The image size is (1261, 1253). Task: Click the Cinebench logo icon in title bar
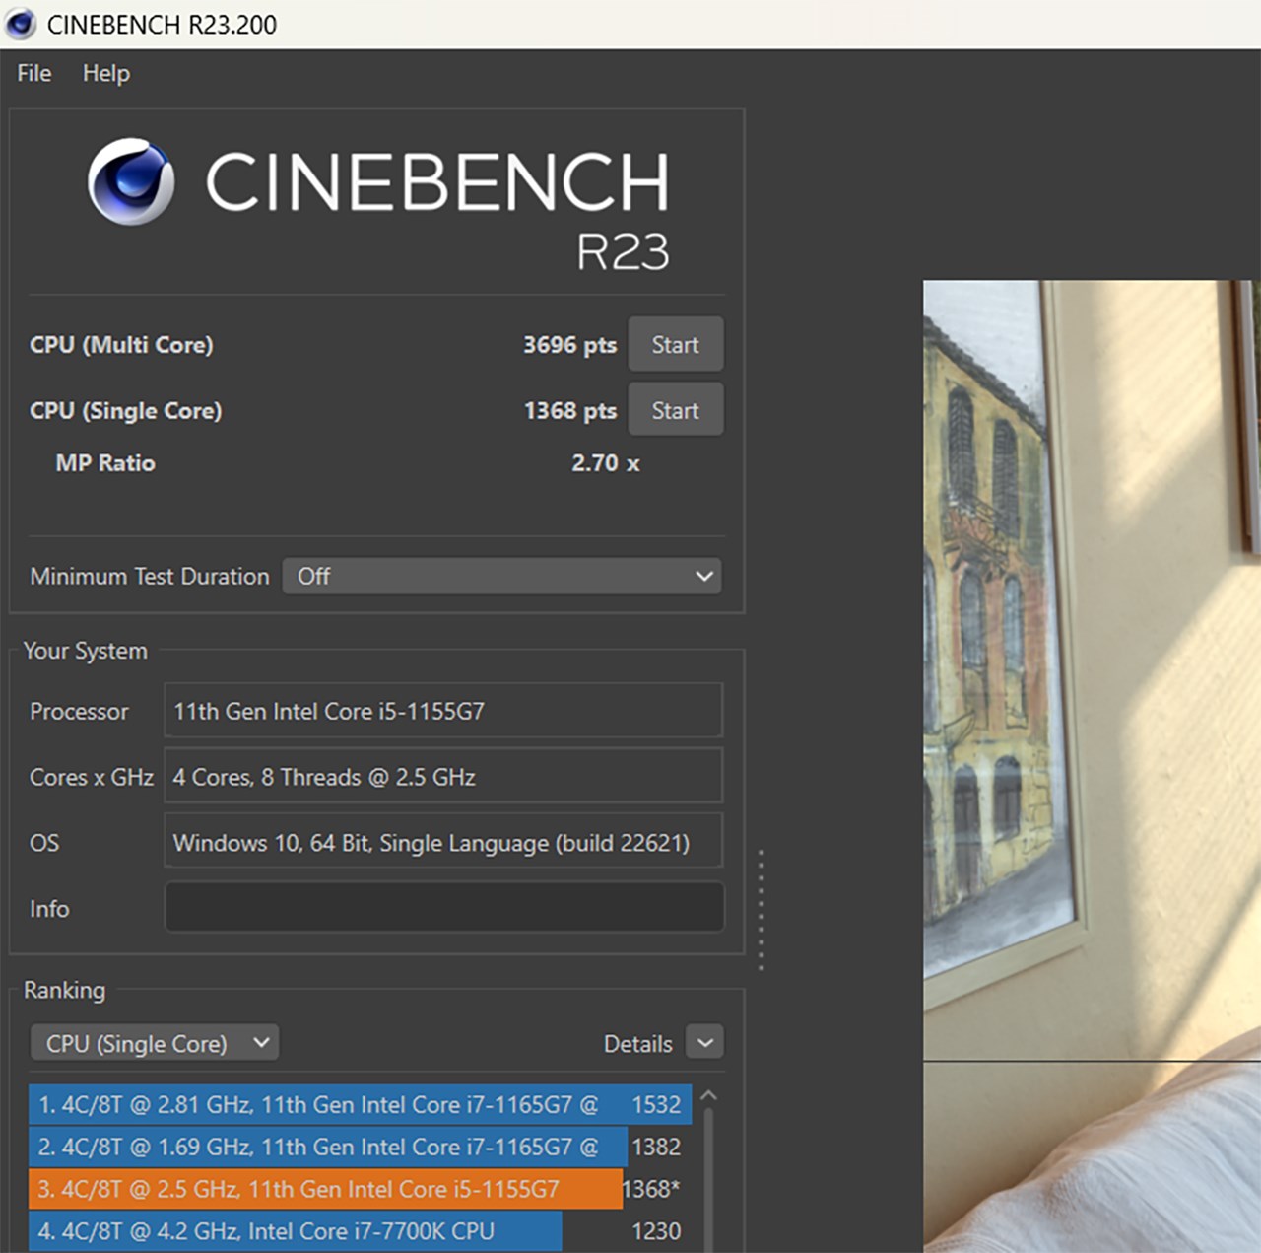[20, 24]
